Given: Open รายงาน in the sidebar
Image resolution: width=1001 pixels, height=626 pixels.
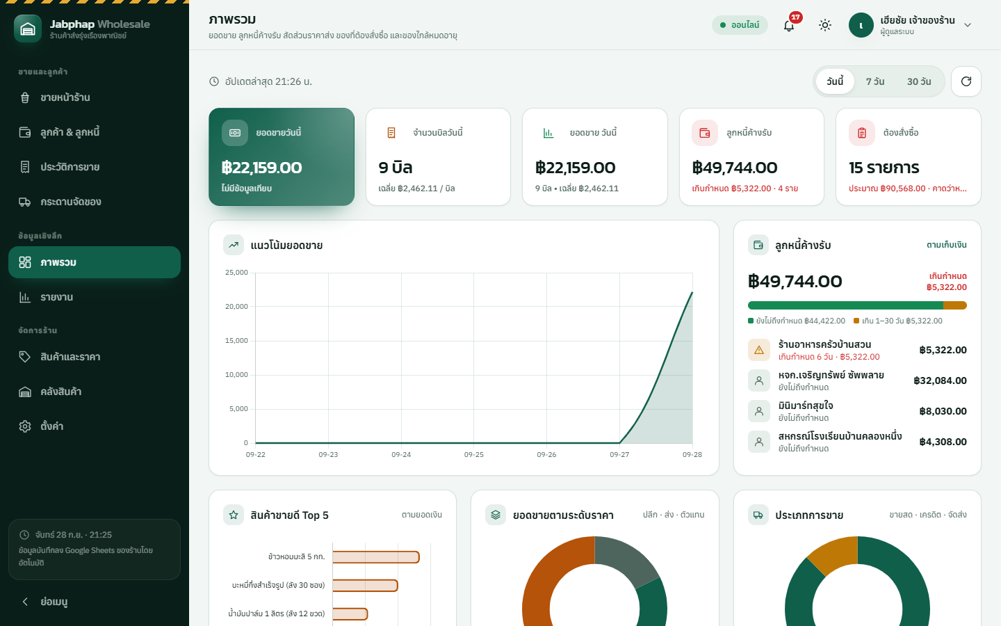Looking at the screenshot, I should click(95, 297).
